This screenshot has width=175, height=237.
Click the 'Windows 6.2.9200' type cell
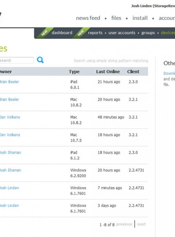78,173
